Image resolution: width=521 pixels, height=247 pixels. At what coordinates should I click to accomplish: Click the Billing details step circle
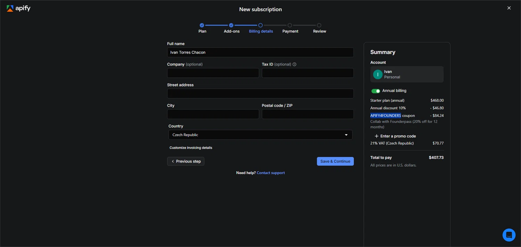click(x=260, y=25)
